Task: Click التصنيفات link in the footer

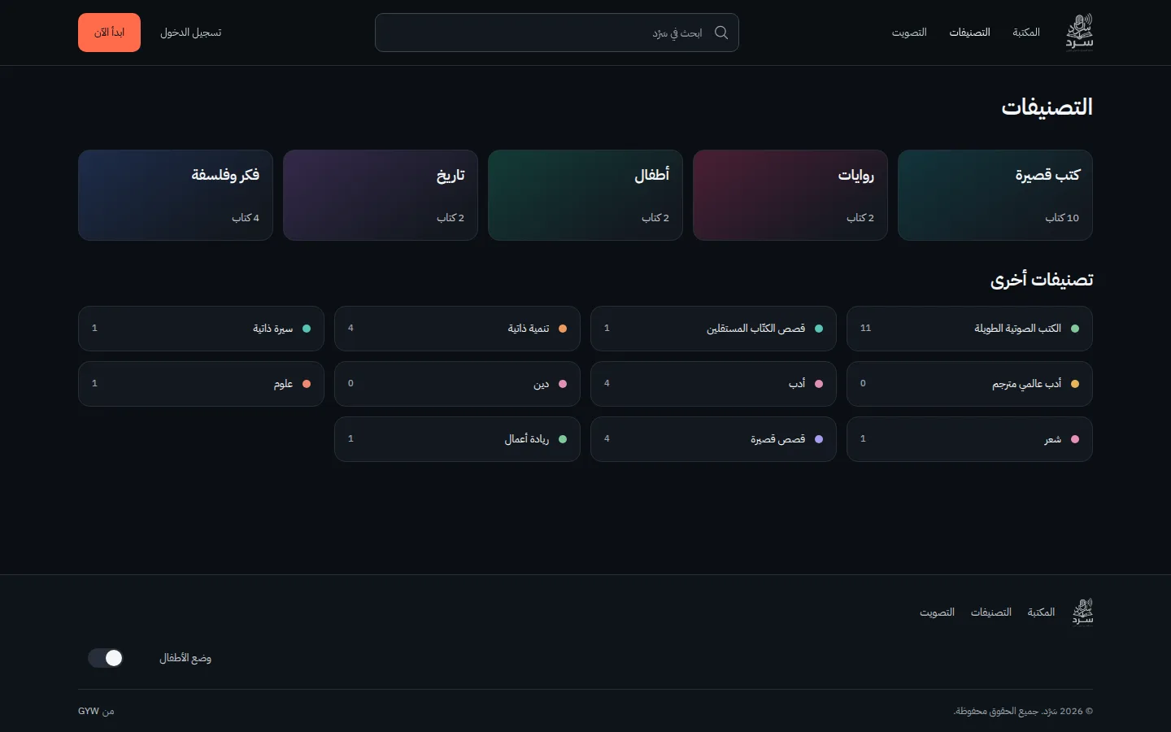Action: pyautogui.click(x=991, y=612)
